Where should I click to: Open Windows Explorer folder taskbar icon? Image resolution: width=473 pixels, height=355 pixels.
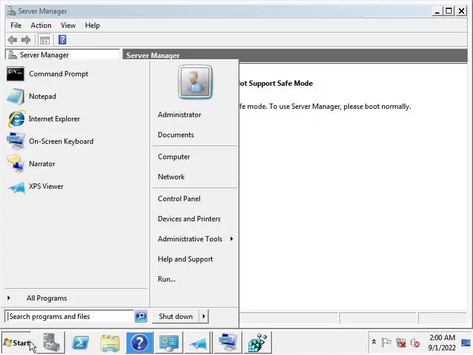point(110,343)
